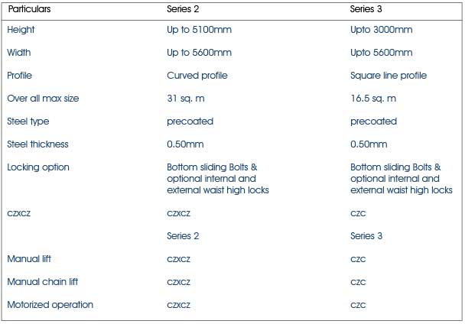Click the 16.5 sq. m value
This screenshot has width=465, height=324.
[x=373, y=99]
